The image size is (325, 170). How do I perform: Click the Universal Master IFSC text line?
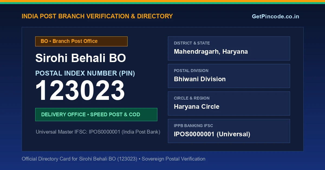[98, 132]
